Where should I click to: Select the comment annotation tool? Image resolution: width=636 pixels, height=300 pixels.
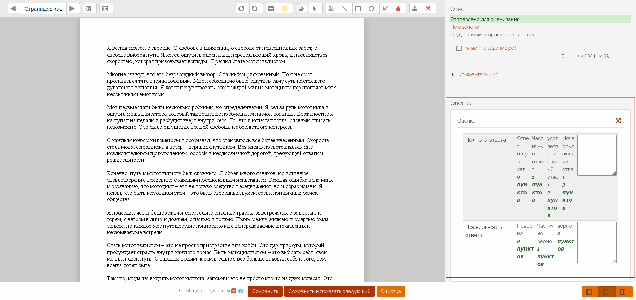tap(272, 9)
